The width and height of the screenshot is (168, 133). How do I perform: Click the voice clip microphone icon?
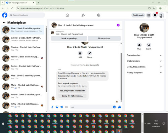point(52,107)
